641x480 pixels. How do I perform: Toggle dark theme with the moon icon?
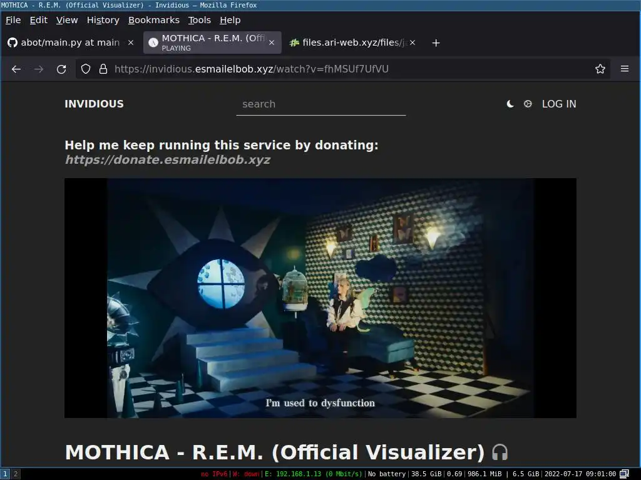[x=510, y=104]
